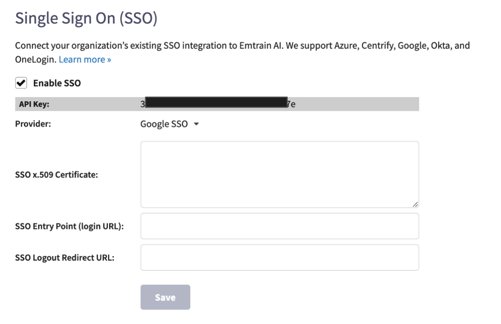The height and width of the screenshot is (324, 501).
Task: Click inside the SSO x.509 Certificate field
Action: tap(279, 173)
